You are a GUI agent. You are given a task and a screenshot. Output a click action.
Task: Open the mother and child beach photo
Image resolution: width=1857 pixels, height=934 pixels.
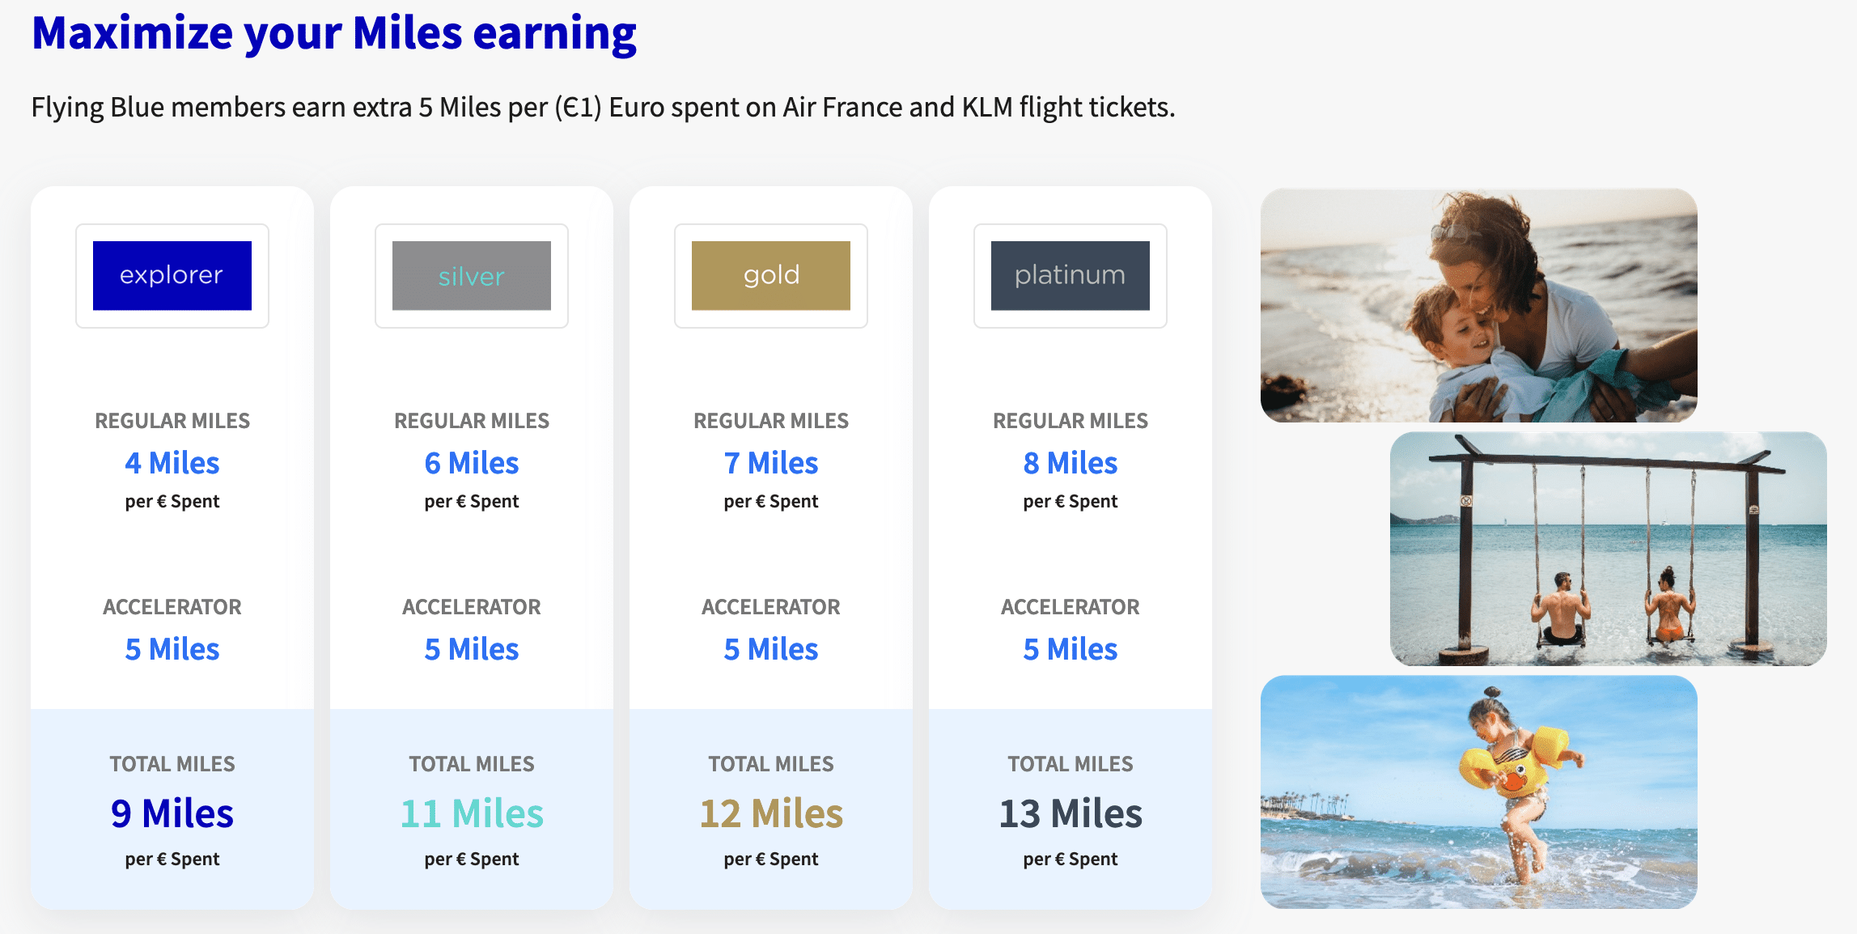(1478, 305)
